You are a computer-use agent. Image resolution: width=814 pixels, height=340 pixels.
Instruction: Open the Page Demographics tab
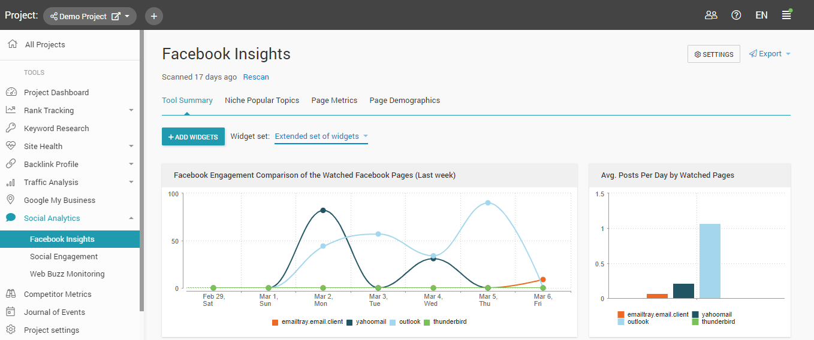pyautogui.click(x=405, y=101)
